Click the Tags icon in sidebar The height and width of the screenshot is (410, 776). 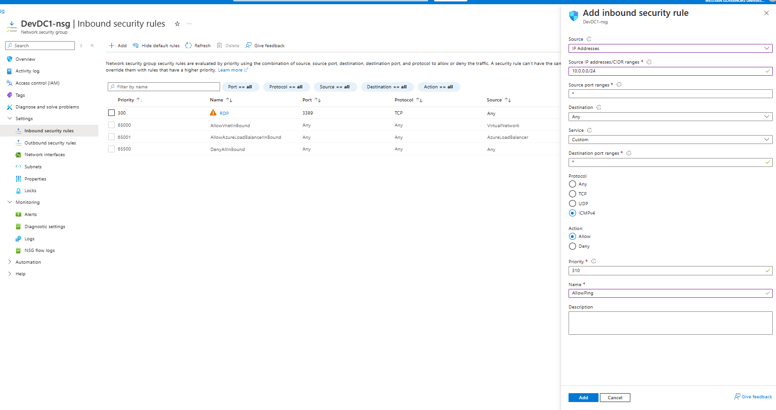coord(9,95)
